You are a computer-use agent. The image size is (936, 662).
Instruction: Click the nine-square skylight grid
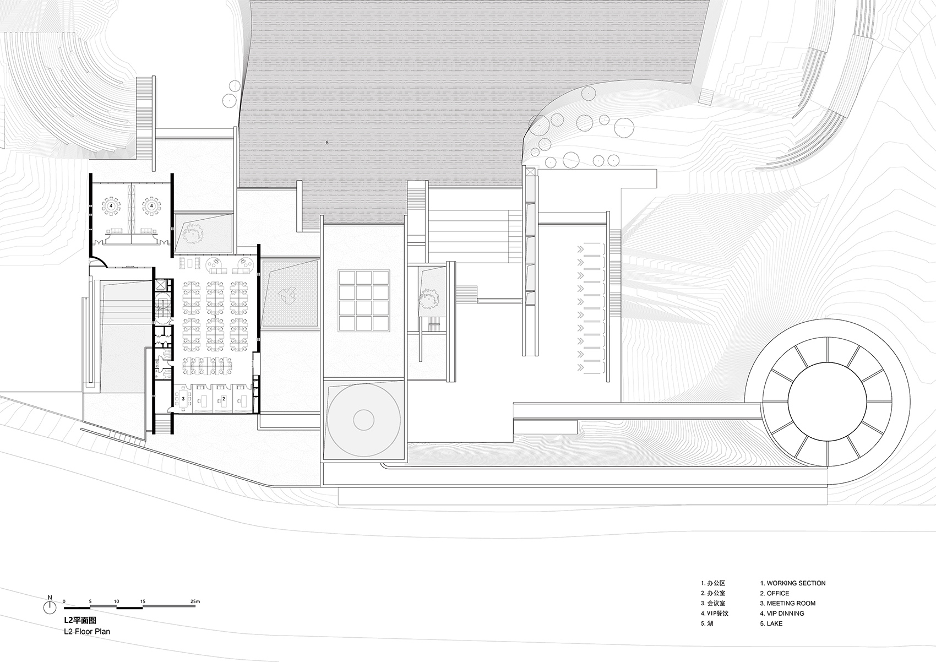pyautogui.click(x=364, y=300)
